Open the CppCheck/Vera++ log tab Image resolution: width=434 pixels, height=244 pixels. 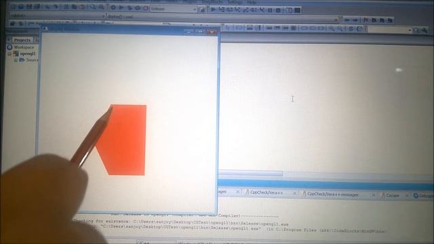pos(267,192)
